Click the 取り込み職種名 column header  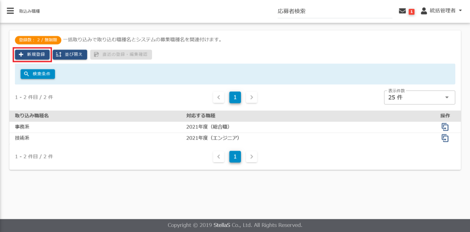point(32,116)
